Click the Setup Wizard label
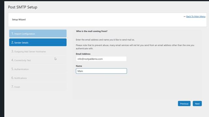This screenshot has width=209, height=117. point(19,19)
